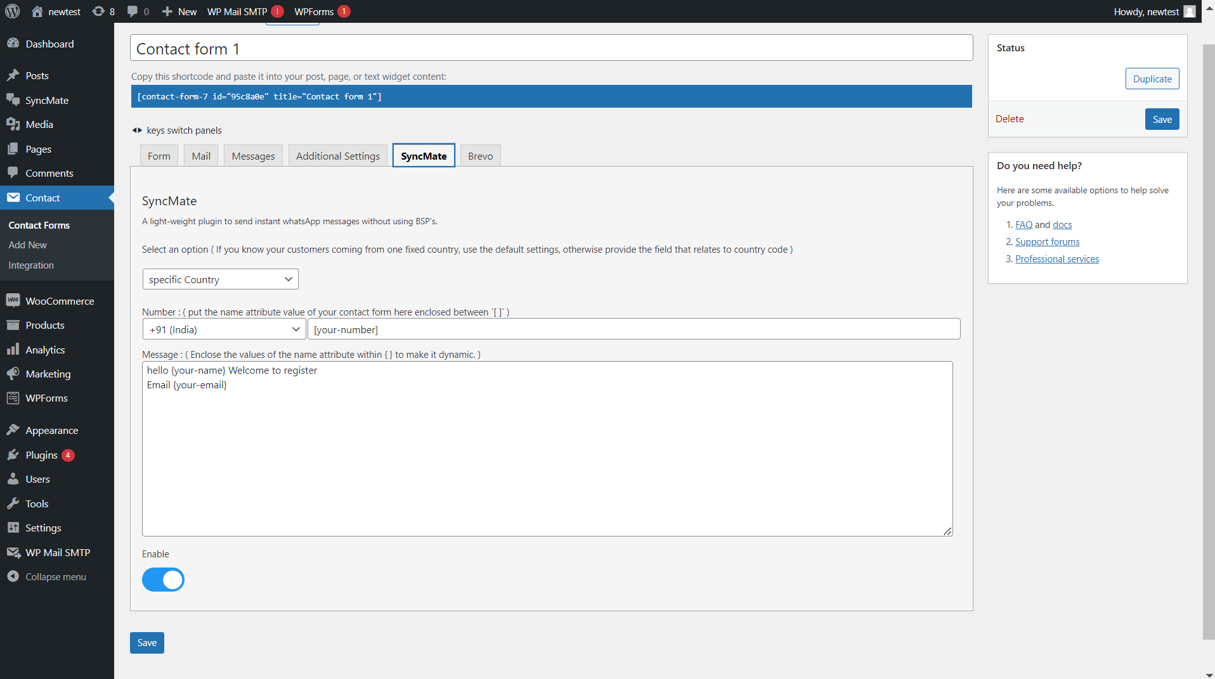Image resolution: width=1215 pixels, height=679 pixels.
Task: Click the Users icon in sidebar
Action: coord(13,479)
